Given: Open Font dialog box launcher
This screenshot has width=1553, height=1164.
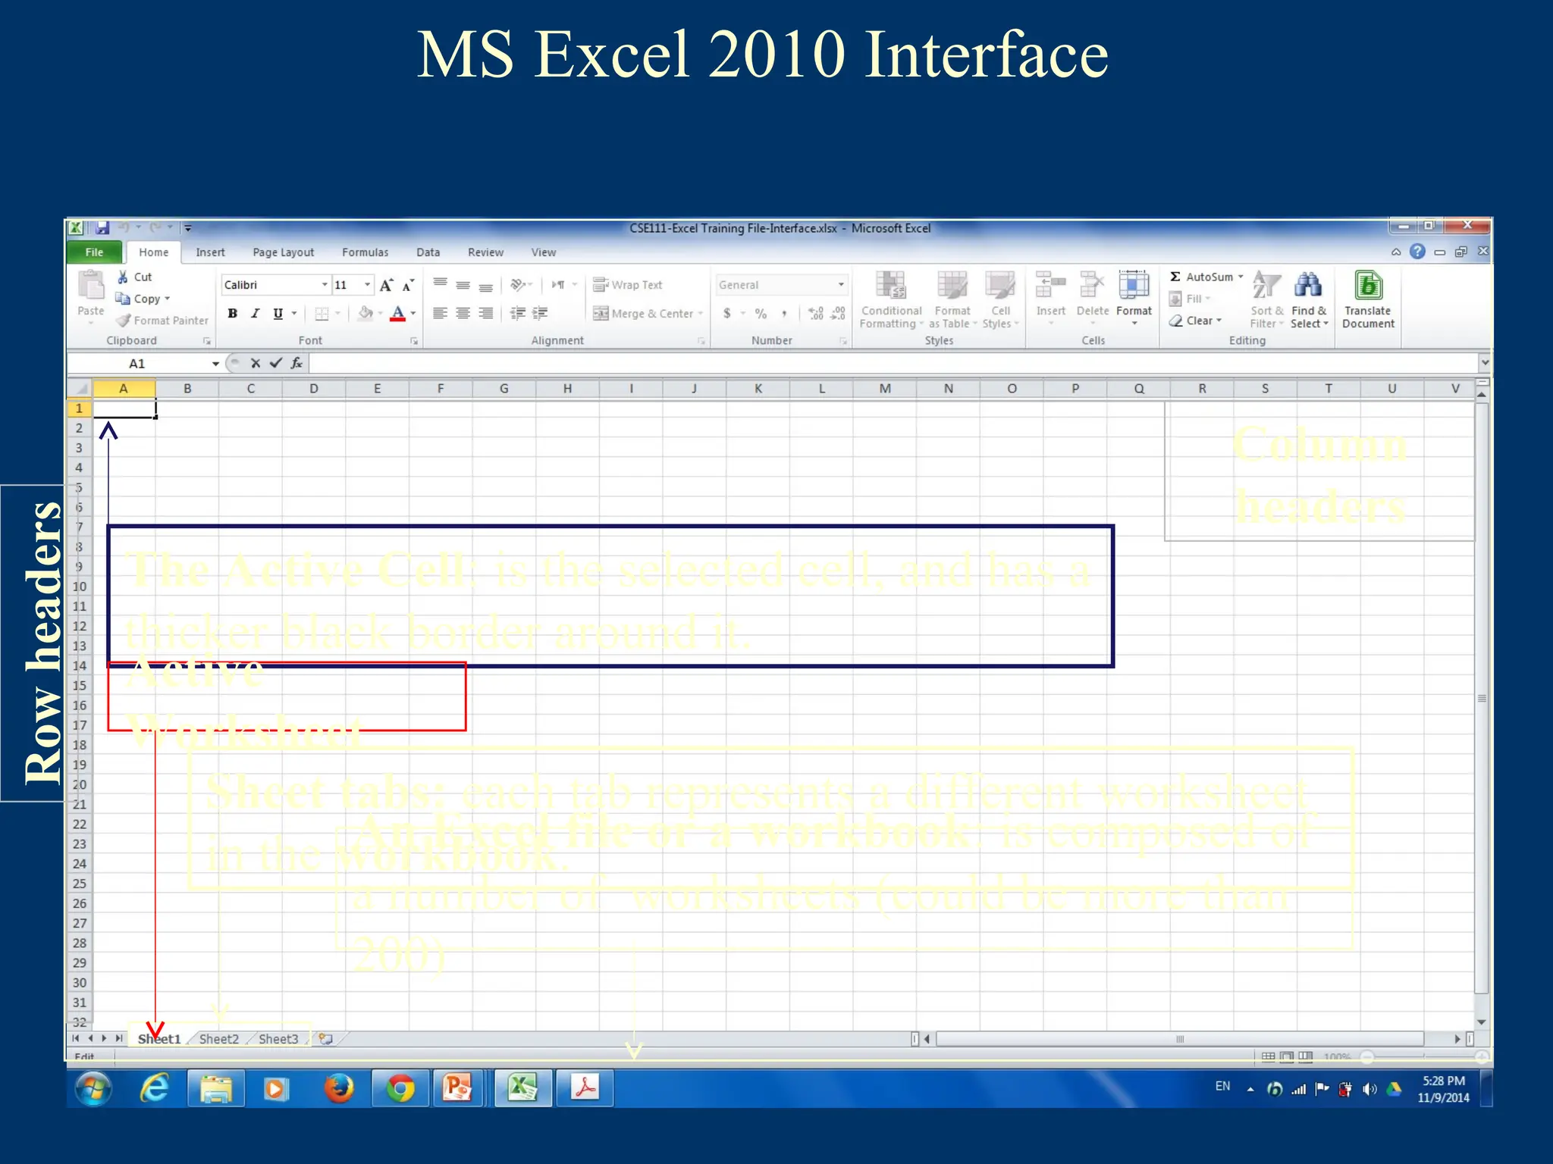Looking at the screenshot, I should tap(414, 341).
